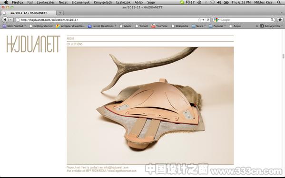
Task: Go to the Home page icon
Action: tap(280, 20)
